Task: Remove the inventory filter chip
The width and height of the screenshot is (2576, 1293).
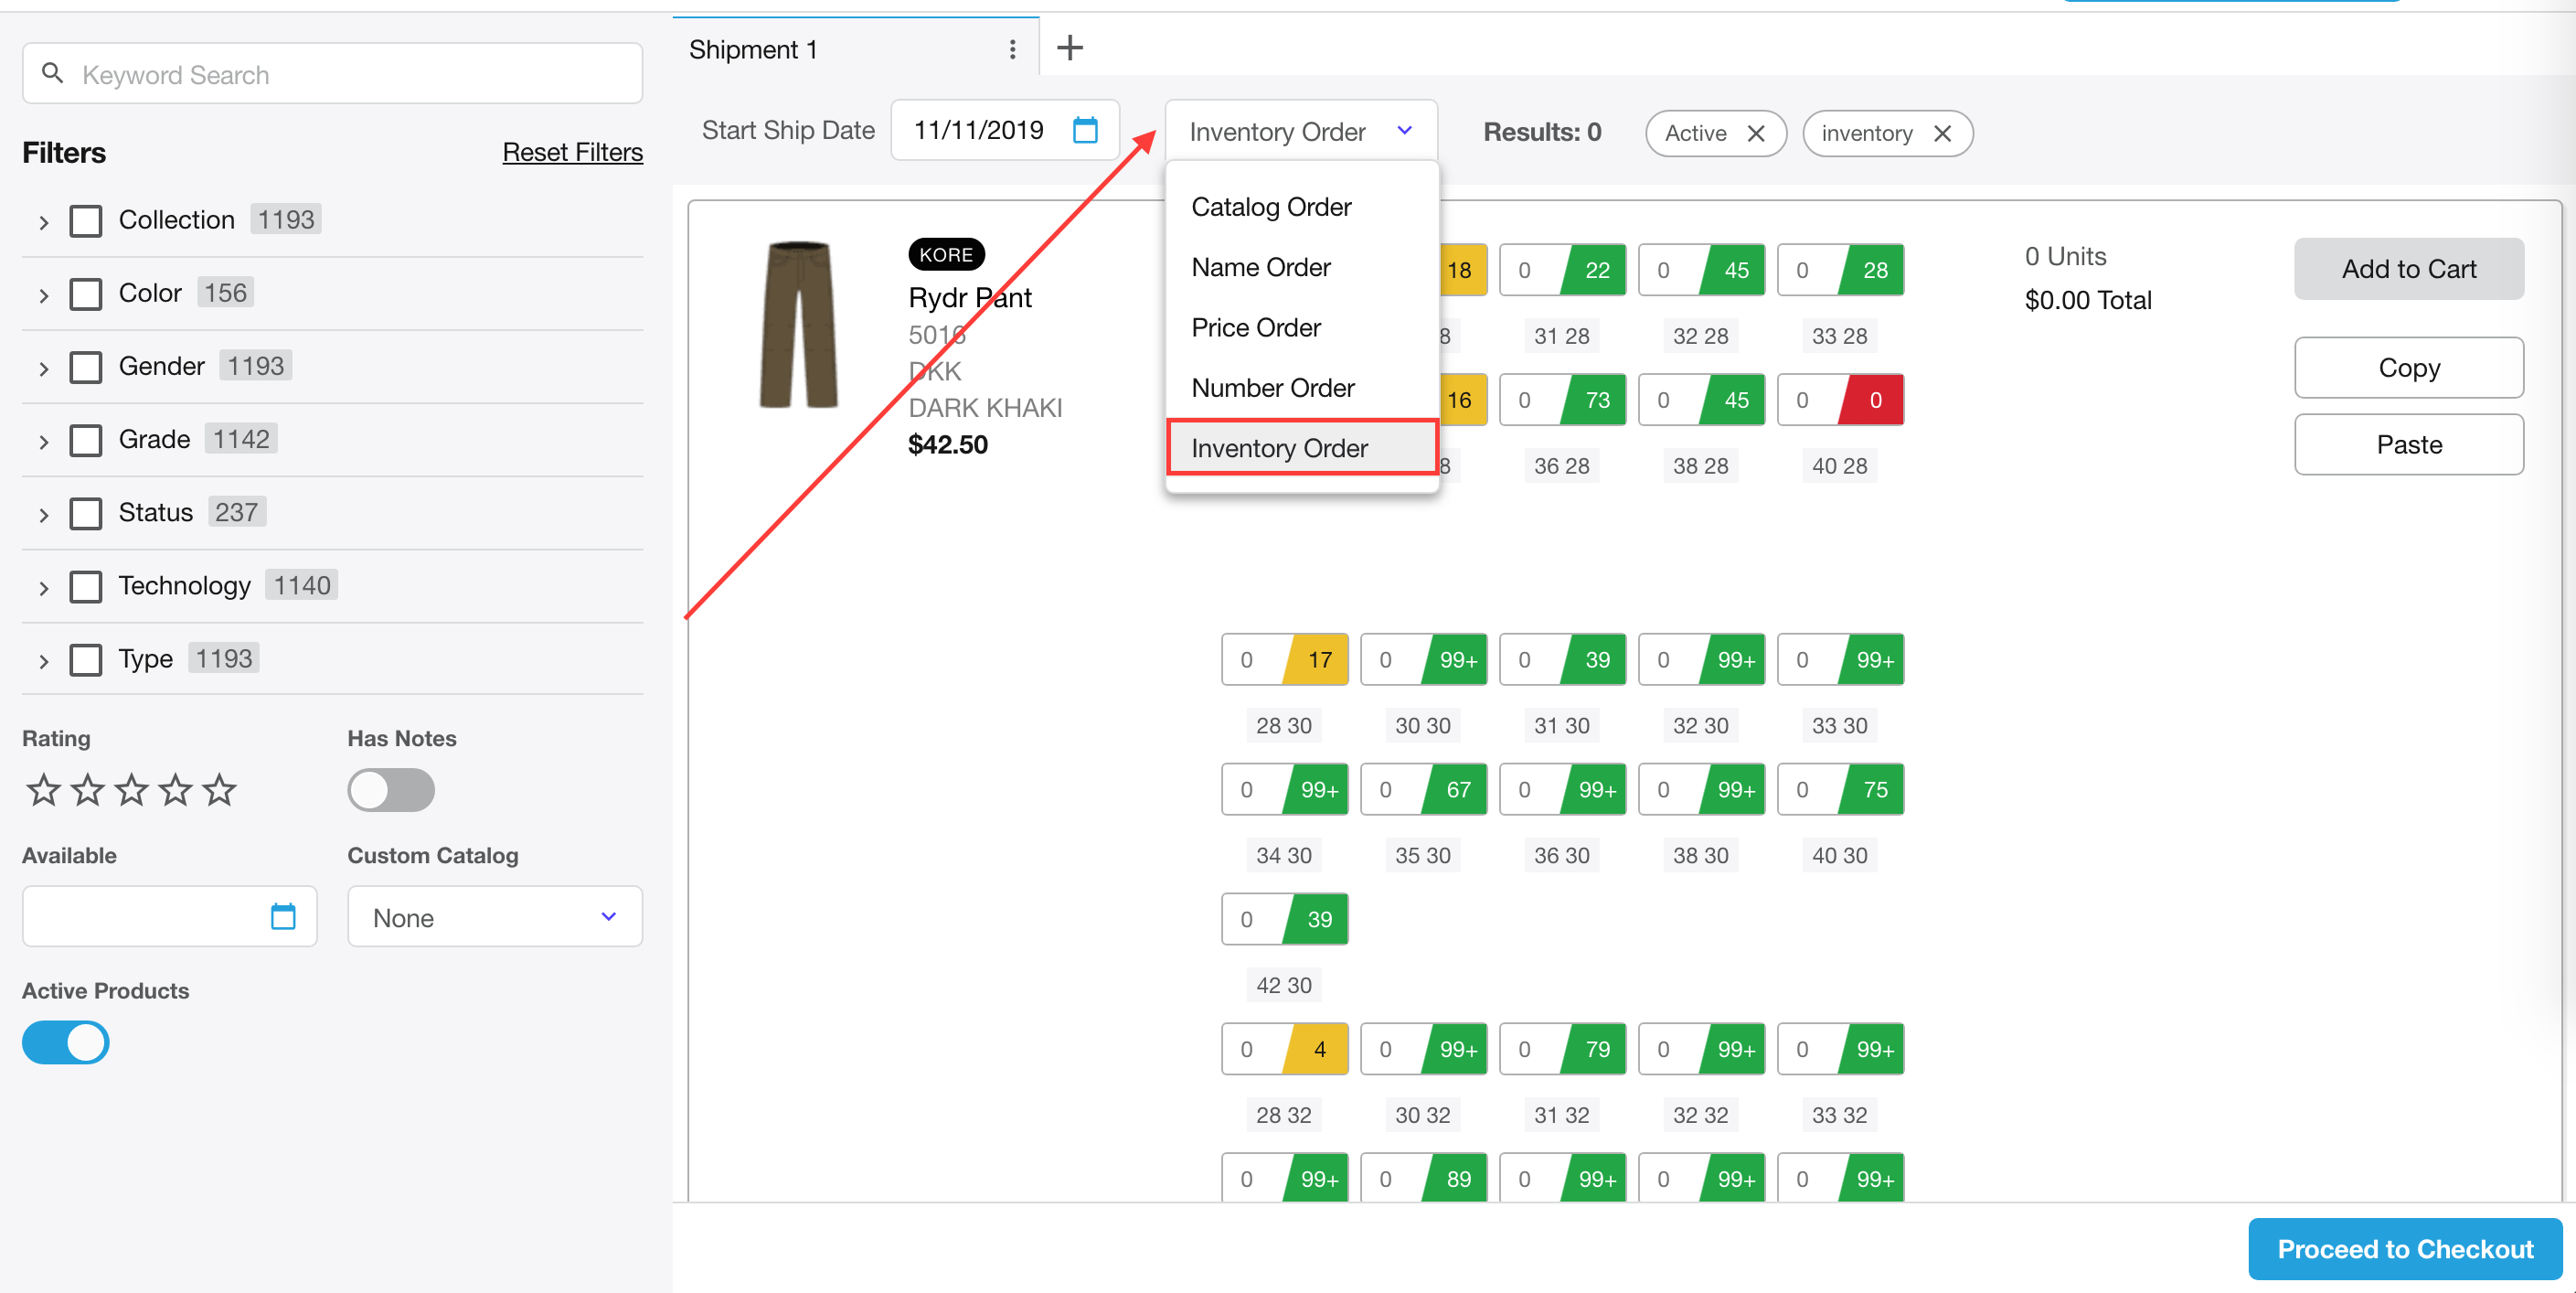Action: click(x=1942, y=133)
